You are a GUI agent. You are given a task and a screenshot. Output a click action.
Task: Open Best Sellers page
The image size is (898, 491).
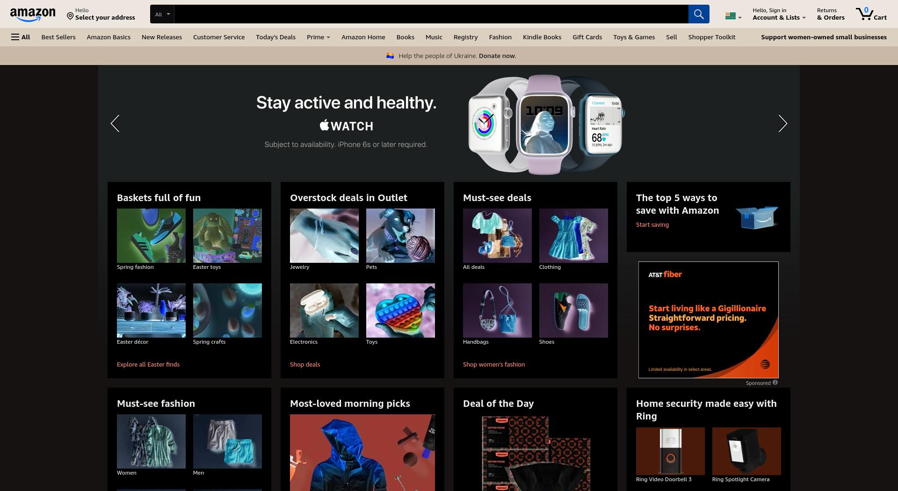click(x=58, y=37)
